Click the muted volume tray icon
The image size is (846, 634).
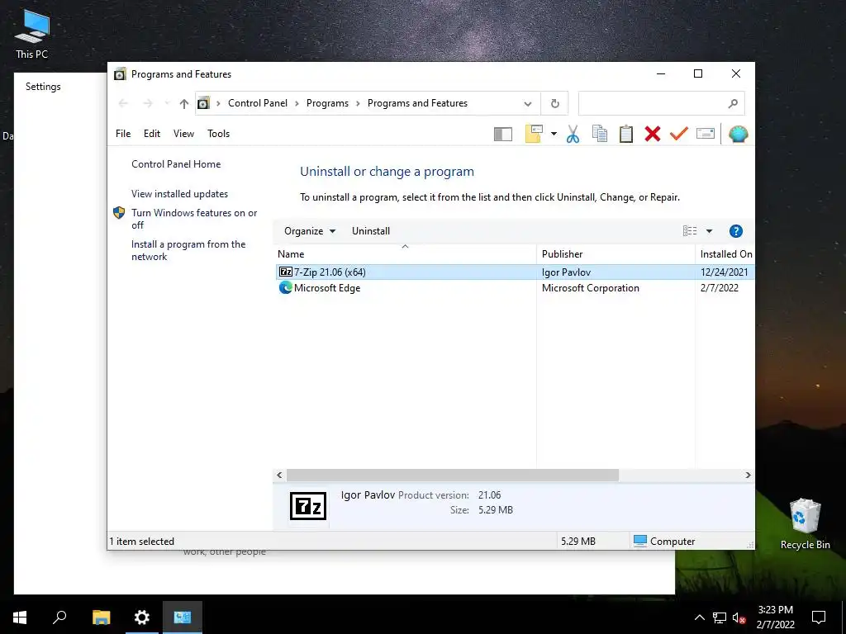739,617
